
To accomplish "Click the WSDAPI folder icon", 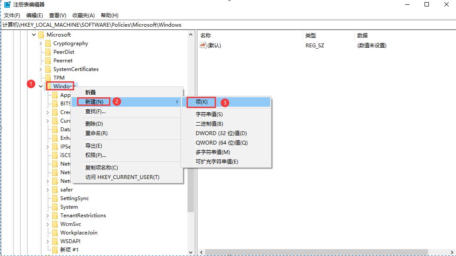I will coord(55,241).
